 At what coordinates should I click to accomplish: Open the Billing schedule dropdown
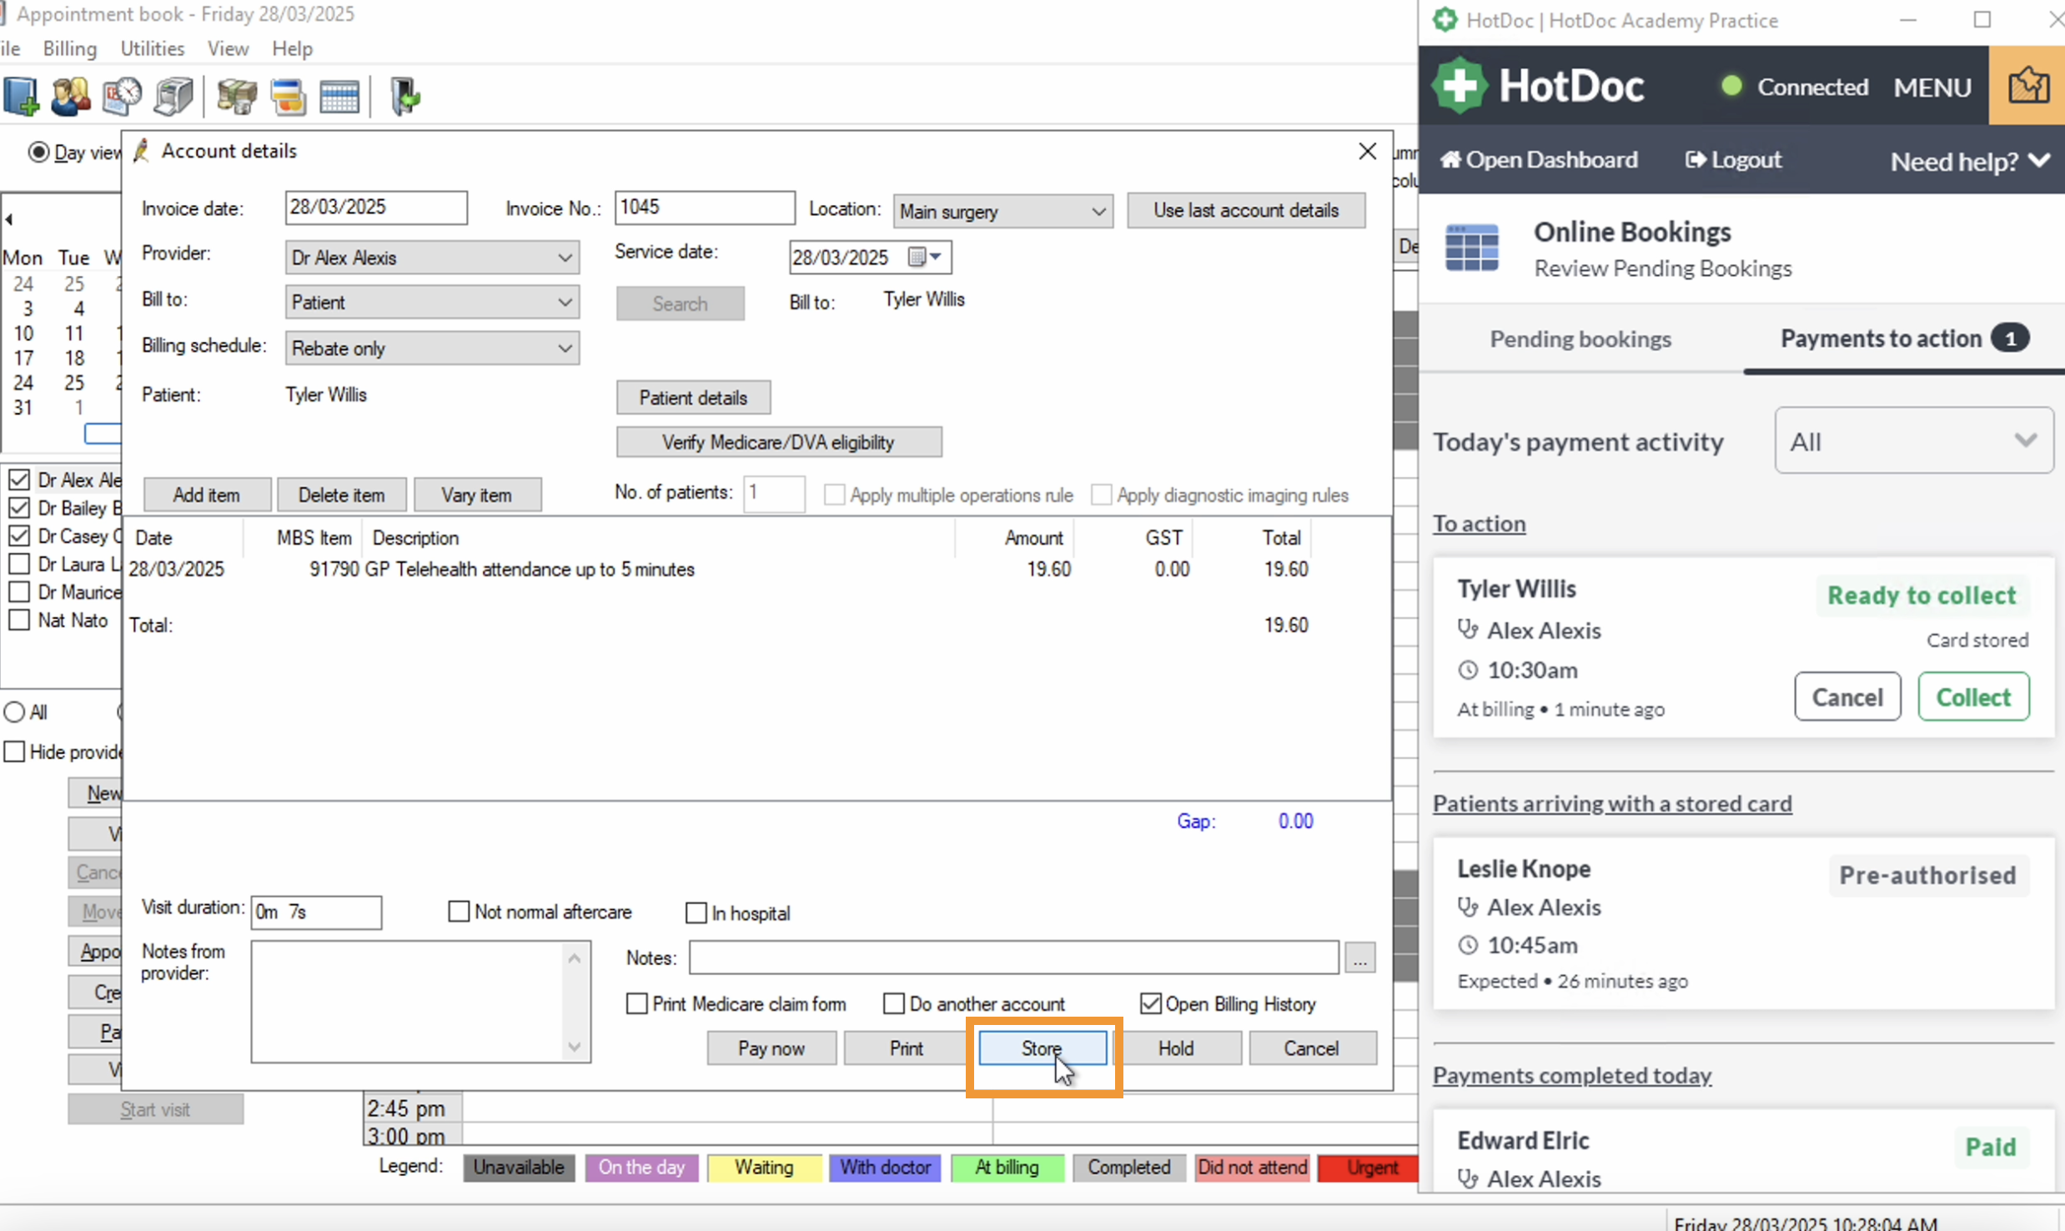(432, 348)
